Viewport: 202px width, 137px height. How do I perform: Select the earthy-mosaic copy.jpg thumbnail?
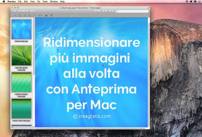pyautogui.click(x=21, y=82)
